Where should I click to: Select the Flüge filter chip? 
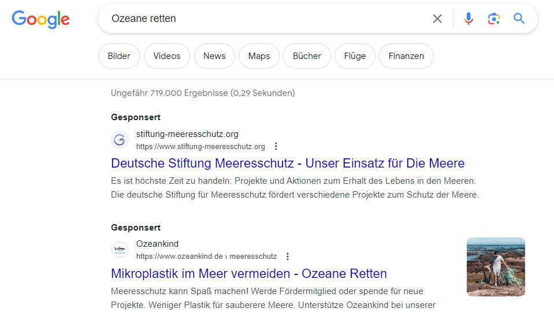[x=355, y=56]
